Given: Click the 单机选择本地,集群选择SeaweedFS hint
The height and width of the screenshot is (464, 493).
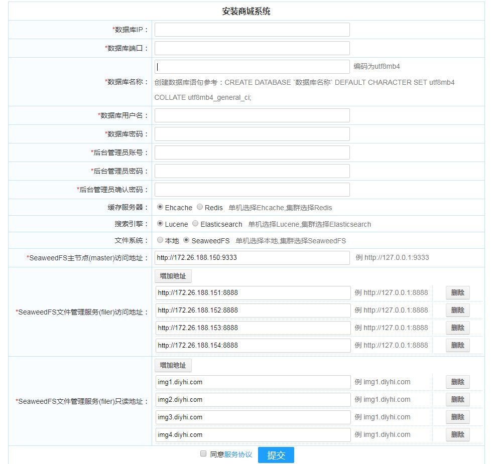Looking at the screenshot, I should (x=291, y=241).
